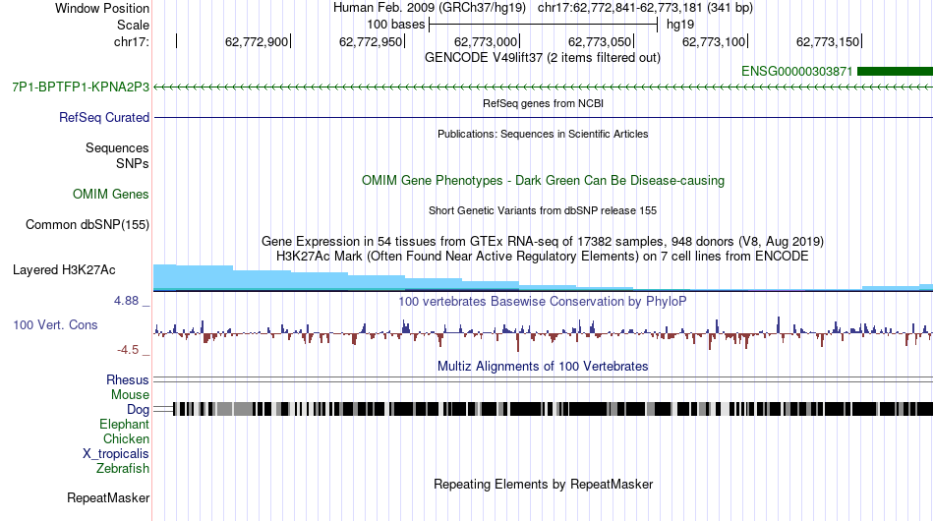Screen dimensions: 934x521
Task: Click the RefSeq genes from NCBI title
Action: pos(544,103)
